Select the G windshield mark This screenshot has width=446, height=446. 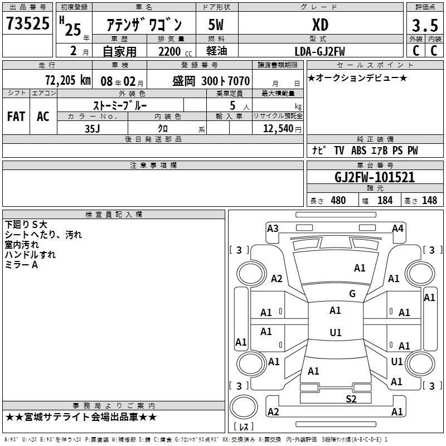click(352, 294)
